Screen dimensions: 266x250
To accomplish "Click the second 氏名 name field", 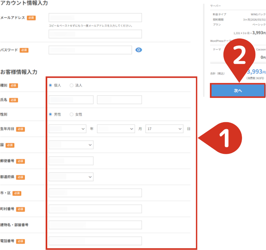I will pyautogui.click(x=119, y=100).
